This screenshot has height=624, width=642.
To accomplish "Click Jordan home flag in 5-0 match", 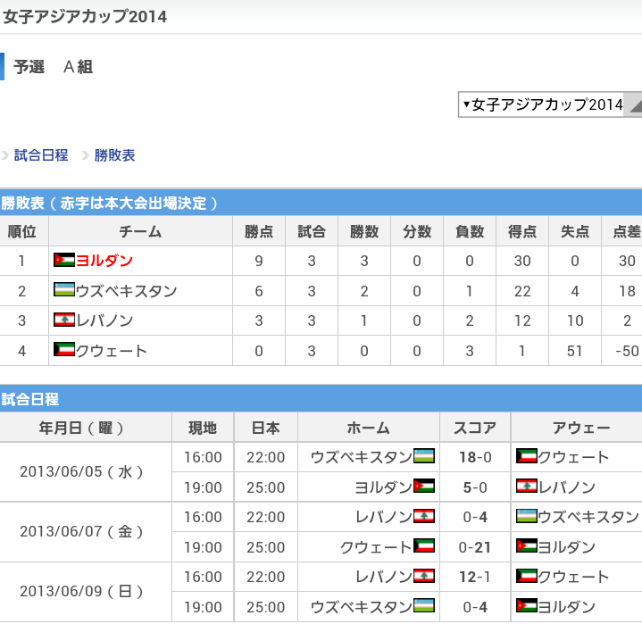I will pos(424,486).
